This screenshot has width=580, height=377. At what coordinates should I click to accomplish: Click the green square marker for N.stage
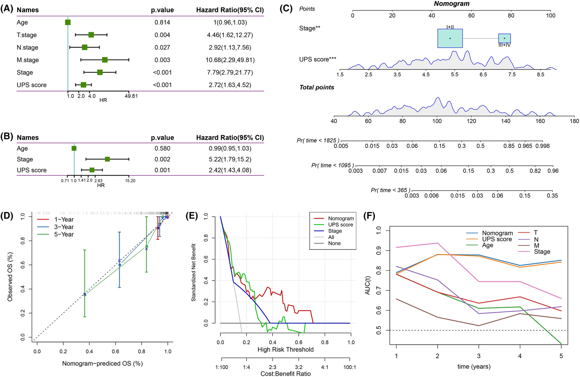[x=84, y=47]
